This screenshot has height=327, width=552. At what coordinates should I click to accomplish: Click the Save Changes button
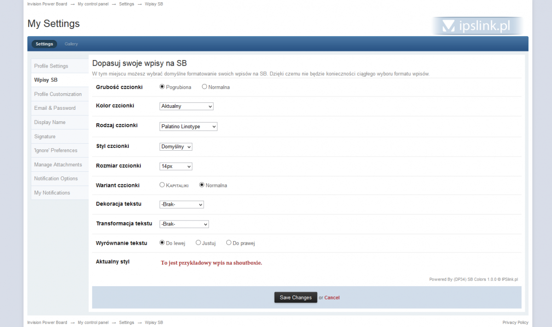[295, 298]
